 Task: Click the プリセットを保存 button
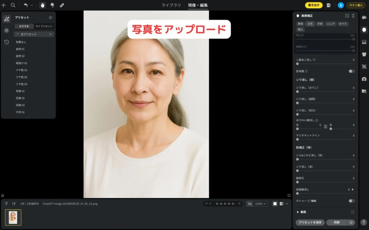point(310,223)
